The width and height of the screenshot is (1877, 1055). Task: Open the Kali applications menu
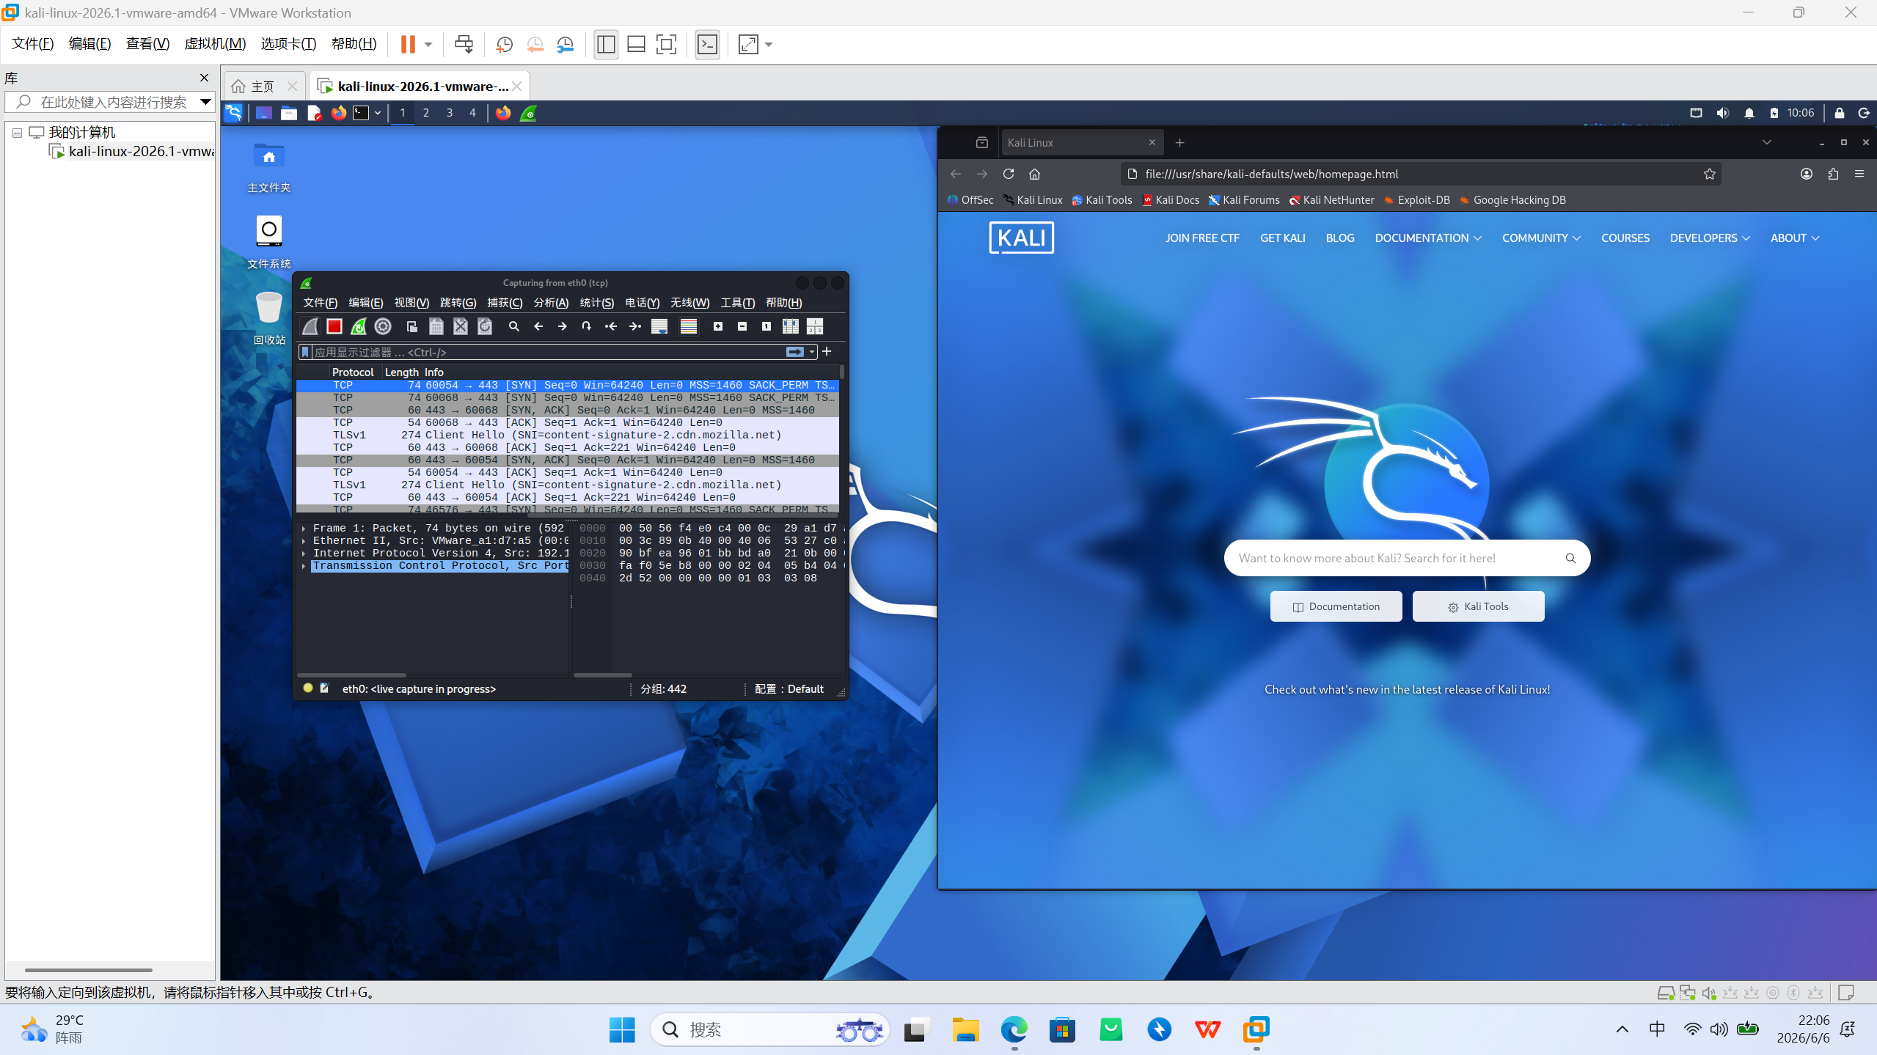click(233, 113)
